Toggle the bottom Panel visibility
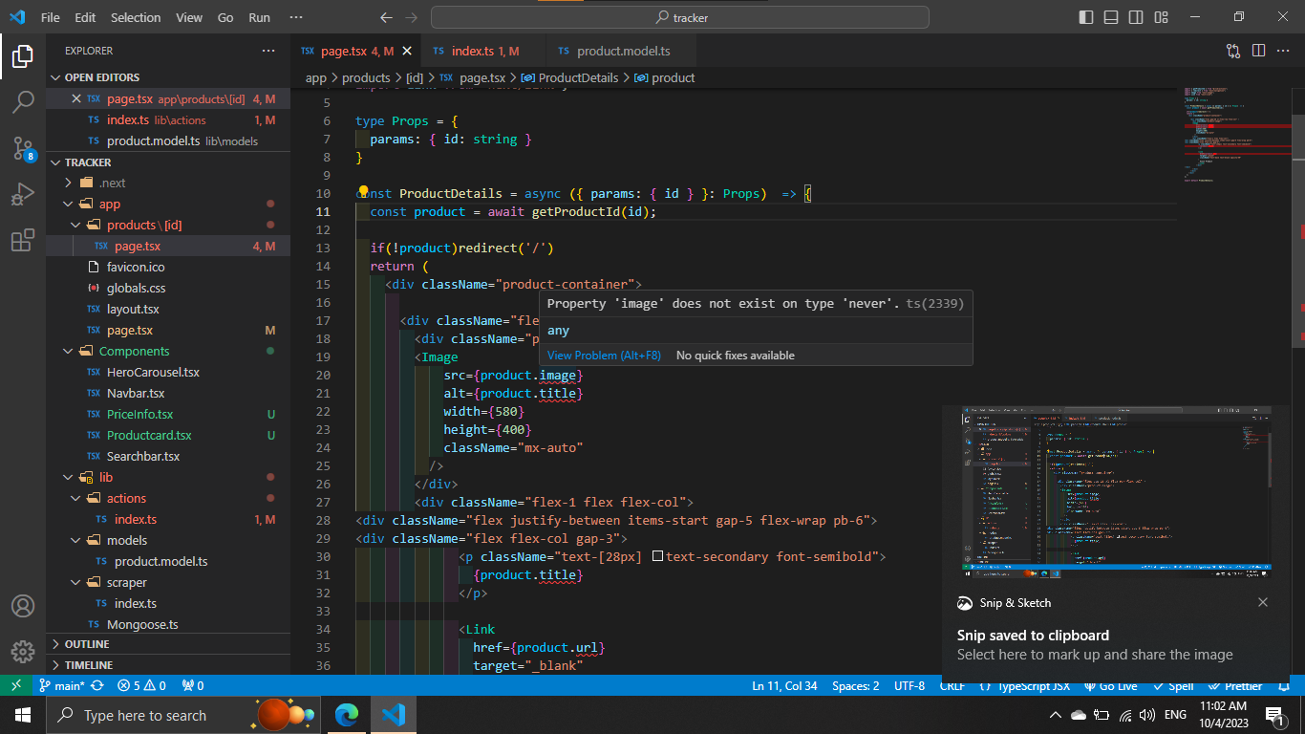Image resolution: width=1305 pixels, height=734 pixels. point(1109,16)
